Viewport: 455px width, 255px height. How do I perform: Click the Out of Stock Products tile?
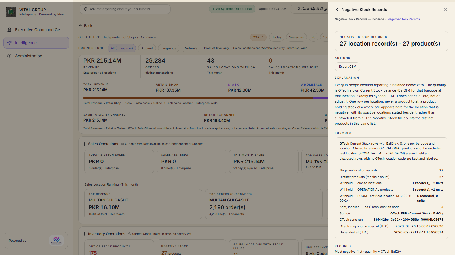[119, 247]
